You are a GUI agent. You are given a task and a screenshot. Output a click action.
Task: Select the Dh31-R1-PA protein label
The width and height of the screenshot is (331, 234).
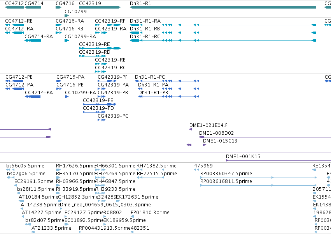[x=153, y=85]
